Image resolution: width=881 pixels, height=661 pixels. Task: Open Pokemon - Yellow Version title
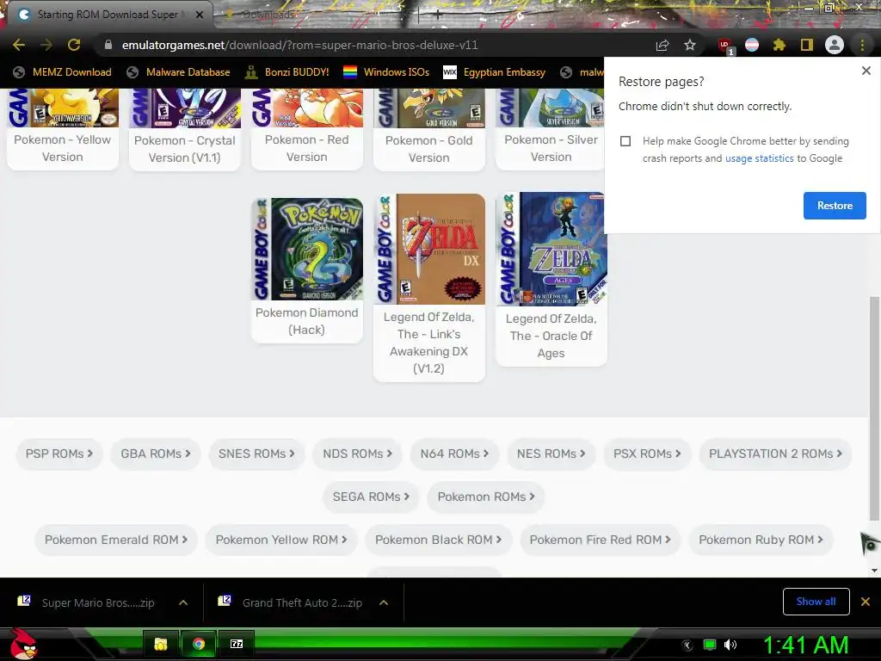62,148
